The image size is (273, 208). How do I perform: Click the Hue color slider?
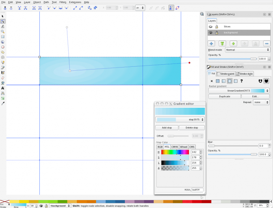click(x=175, y=152)
